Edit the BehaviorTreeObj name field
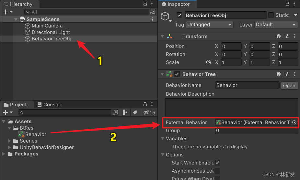The height and width of the screenshot is (180, 300). 225,15
